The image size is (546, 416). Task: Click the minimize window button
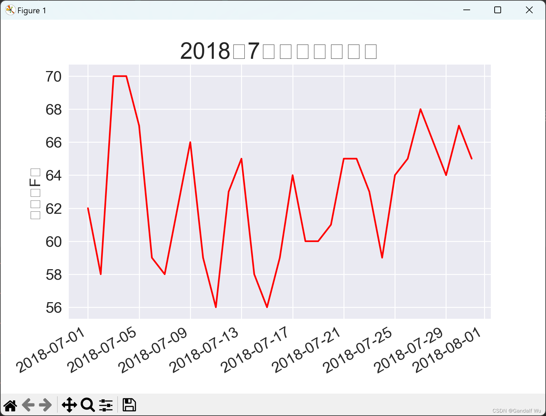pos(466,10)
